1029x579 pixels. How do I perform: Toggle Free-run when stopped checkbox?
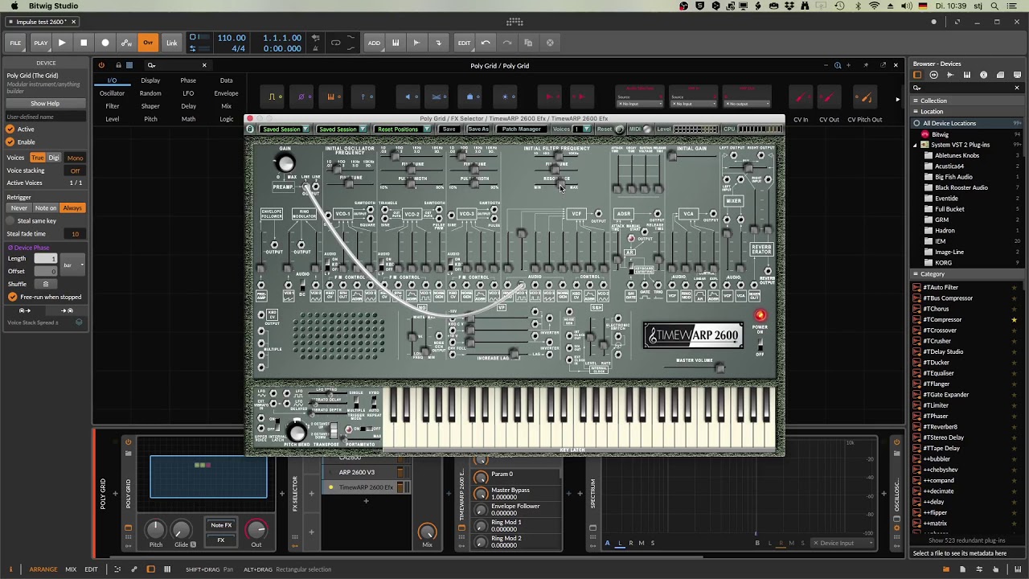pyautogui.click(x=12, y=298)
